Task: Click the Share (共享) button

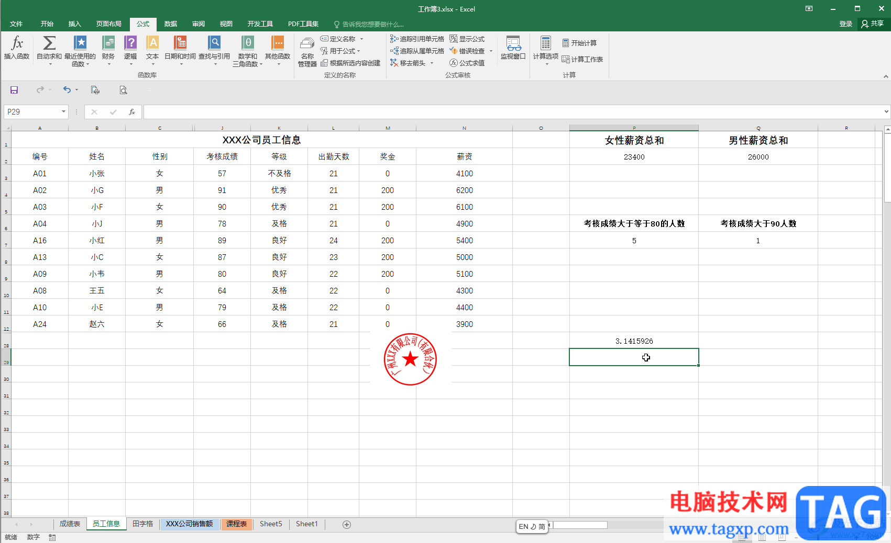Action: (873, 24)
